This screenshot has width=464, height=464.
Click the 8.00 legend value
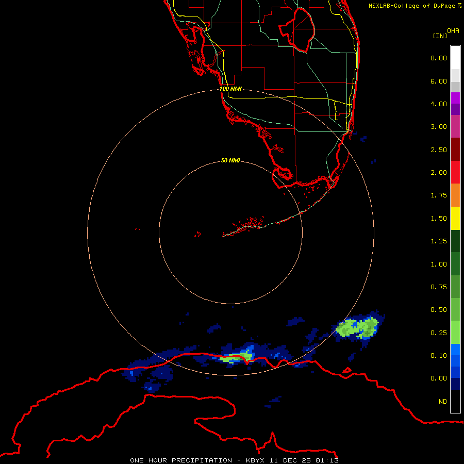coord(439,58)
